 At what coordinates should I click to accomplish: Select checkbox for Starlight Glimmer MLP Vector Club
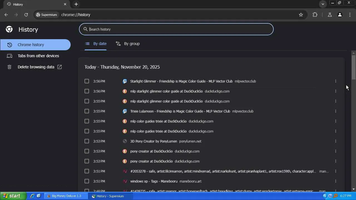[x=87, y=81]
